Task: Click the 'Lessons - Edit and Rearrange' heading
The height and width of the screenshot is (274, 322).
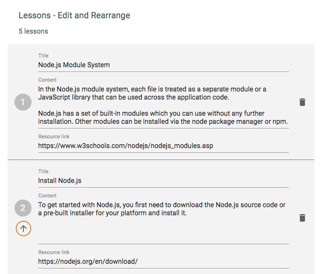Action: coord(75,16)
